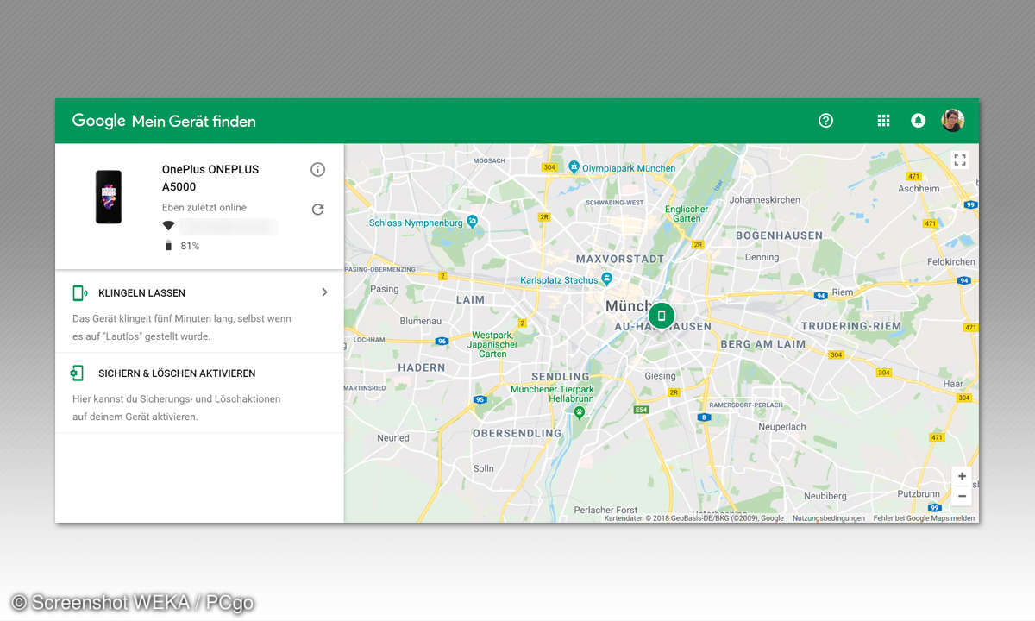Click the Eben zuletzt online status text
The image size is (1035, 621).
(204, 208)
